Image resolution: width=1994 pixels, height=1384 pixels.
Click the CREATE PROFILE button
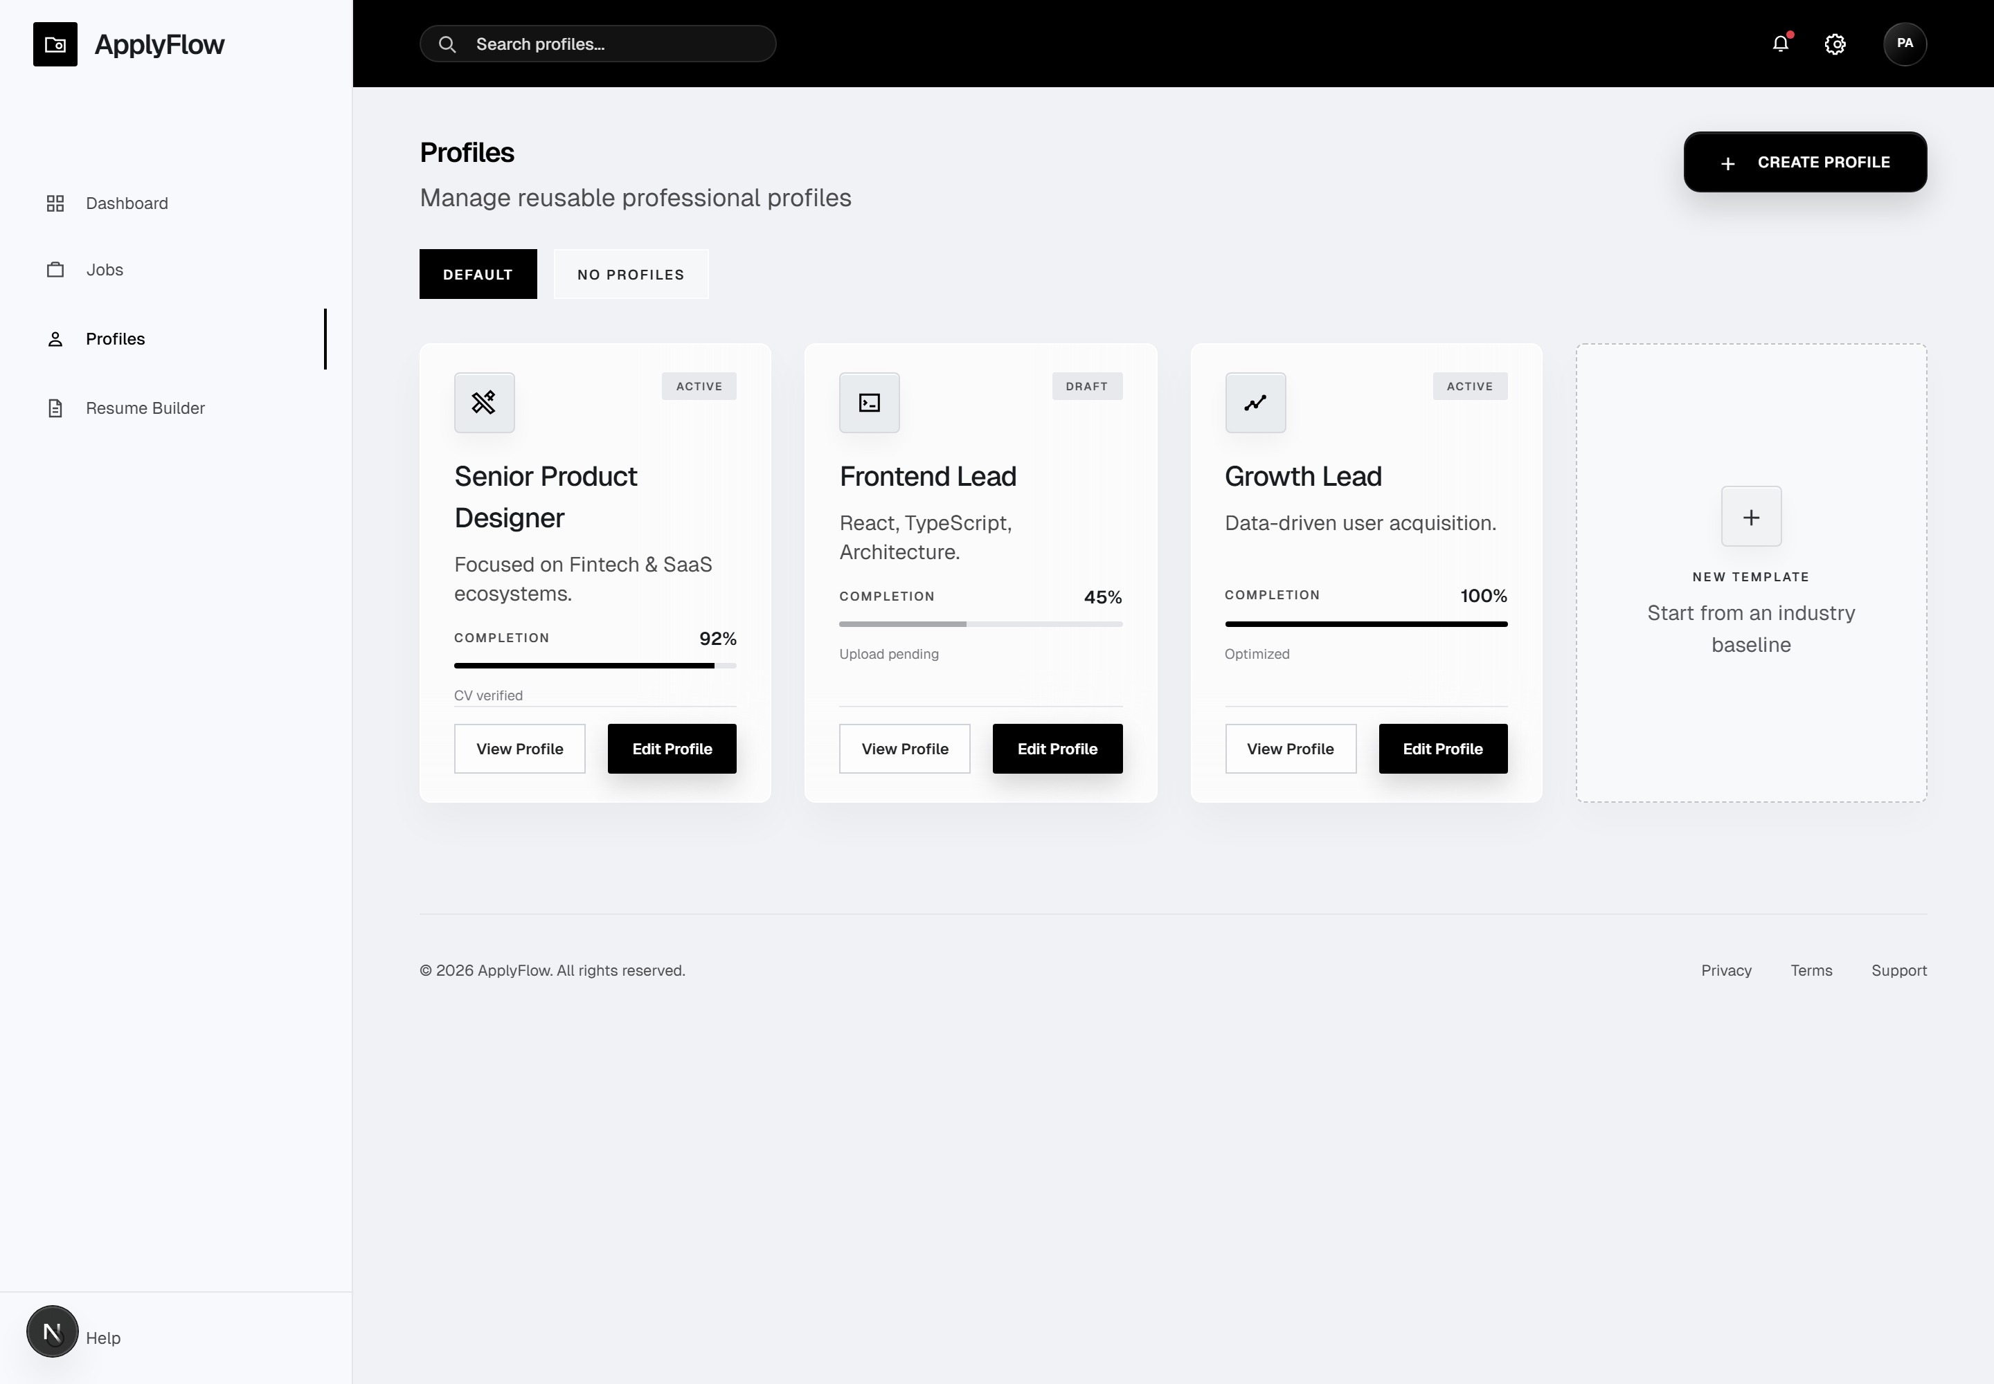(1805, 162)
